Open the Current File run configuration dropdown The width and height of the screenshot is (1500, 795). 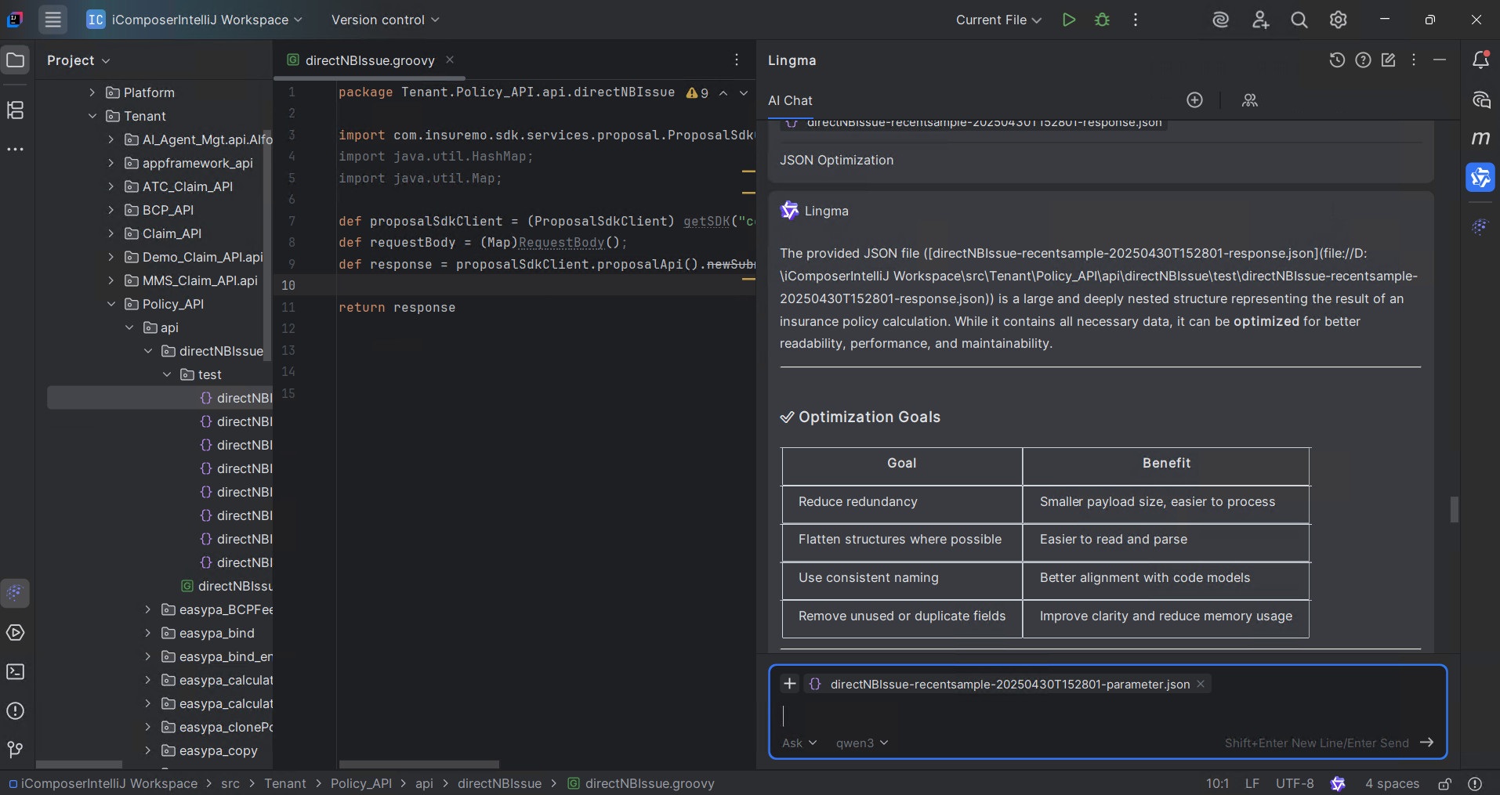click(998, 20)
